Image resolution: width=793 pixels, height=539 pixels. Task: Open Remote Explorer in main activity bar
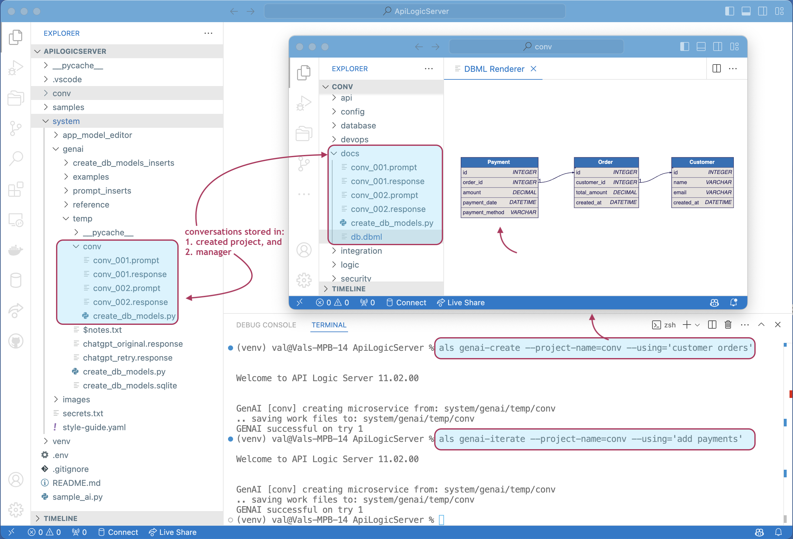[16, 220]
